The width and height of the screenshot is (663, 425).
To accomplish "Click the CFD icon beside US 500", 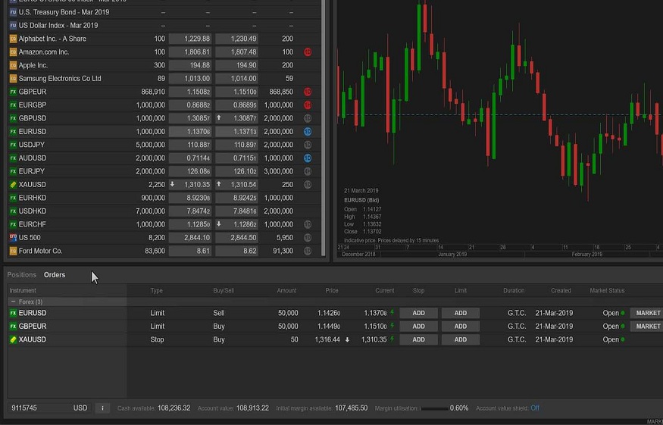I will [13, 238].
